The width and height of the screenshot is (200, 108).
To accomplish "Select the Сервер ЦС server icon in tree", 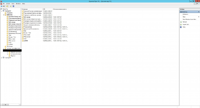I will point(3,11).
